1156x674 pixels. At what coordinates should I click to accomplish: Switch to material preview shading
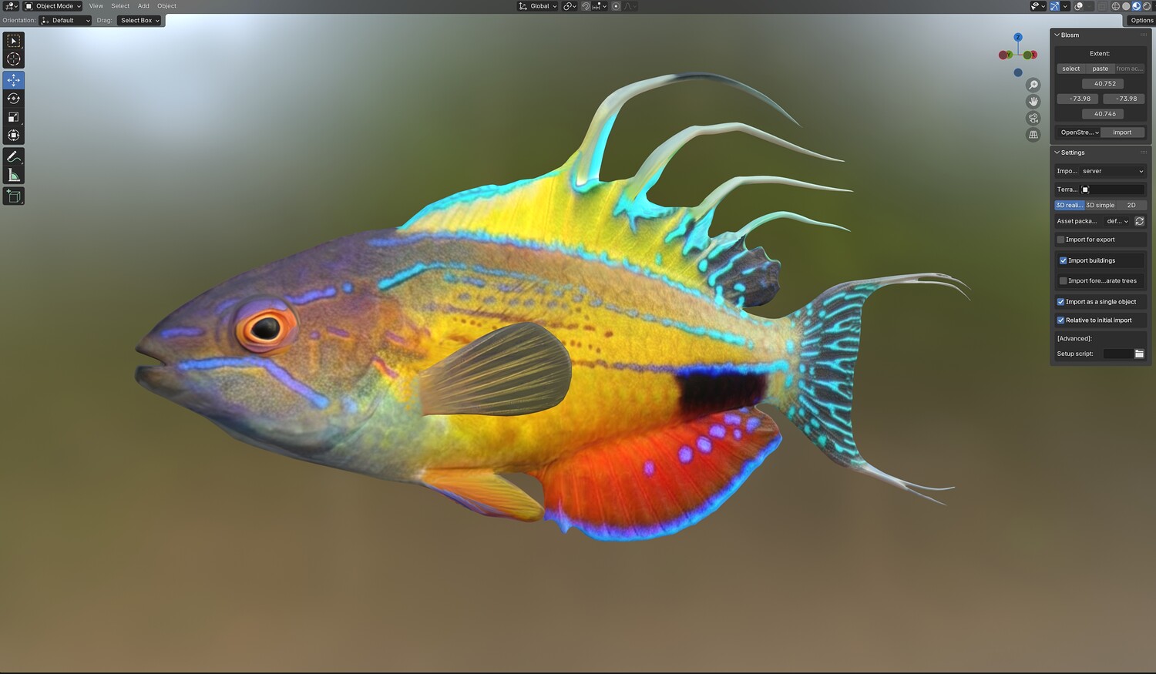coord(1136,6)
